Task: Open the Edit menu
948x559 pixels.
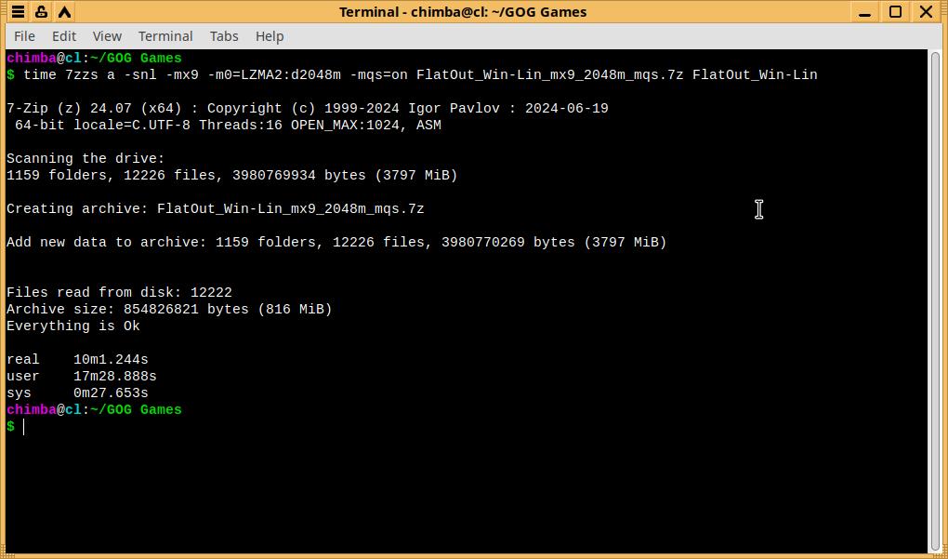Action: (x=64, y=36)
